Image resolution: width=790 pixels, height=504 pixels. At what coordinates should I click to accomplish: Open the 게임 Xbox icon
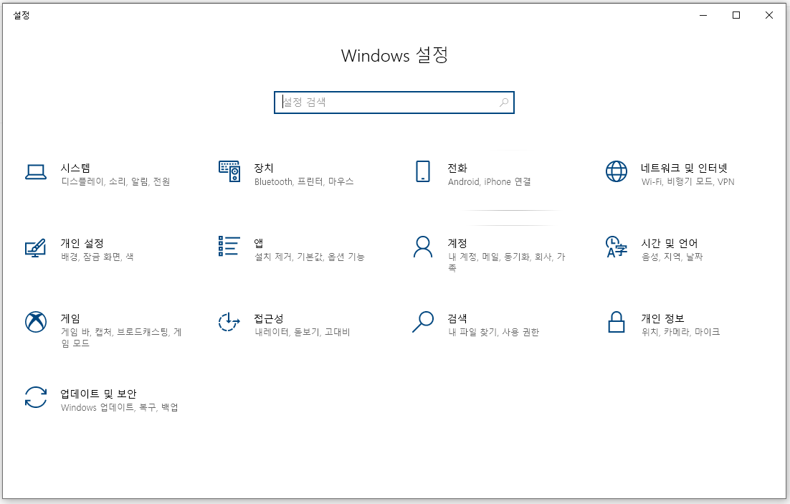36,322
